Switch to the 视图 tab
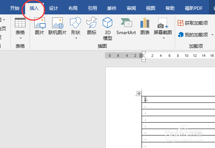Image resolution: width=215 pixels, height=148 pixels. coord(151,8)
